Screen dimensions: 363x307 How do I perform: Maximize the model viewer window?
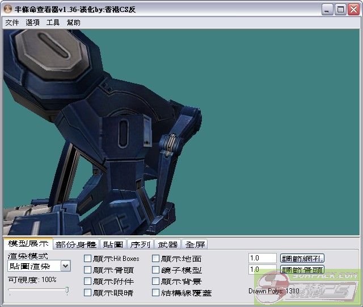[x=340, y=10]
